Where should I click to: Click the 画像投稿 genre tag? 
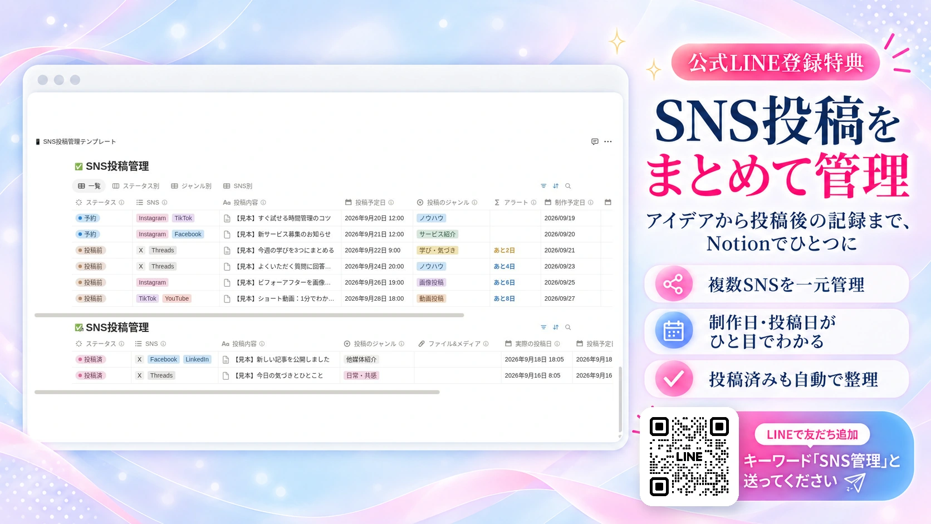coord(432,283)
